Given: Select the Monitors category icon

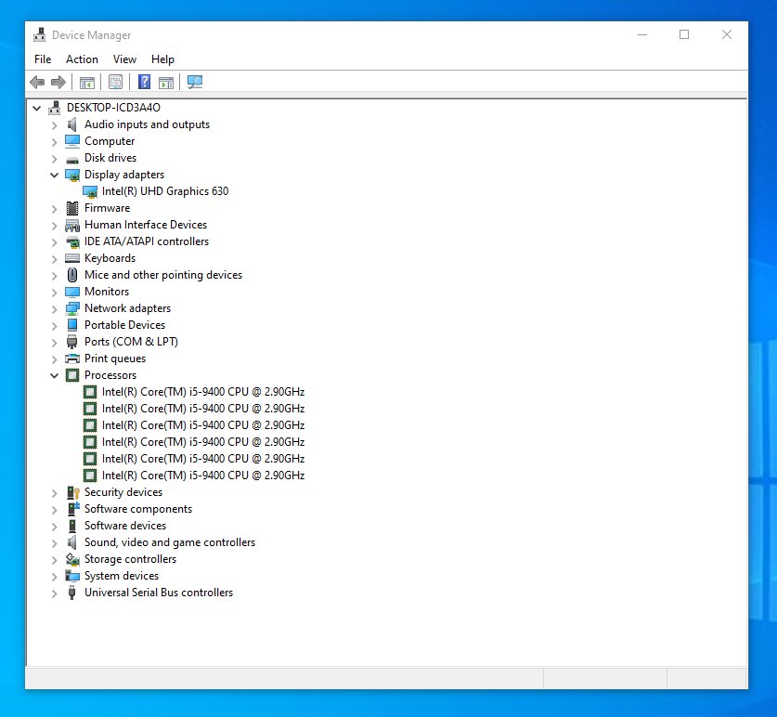Looking at the screenshot, I should (x=72, y=292).
